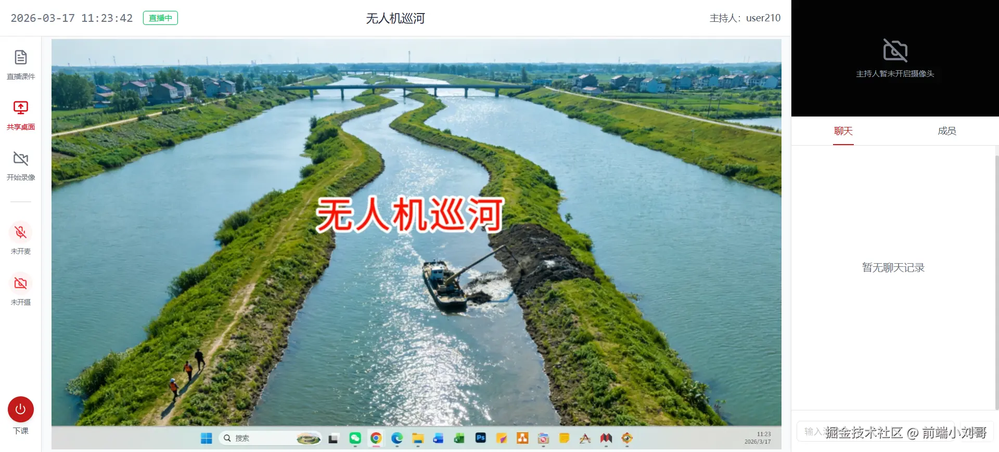999x452 pixels.
Task: Open WeChat from shared taskbar
Action: click(x=355, y=438)
